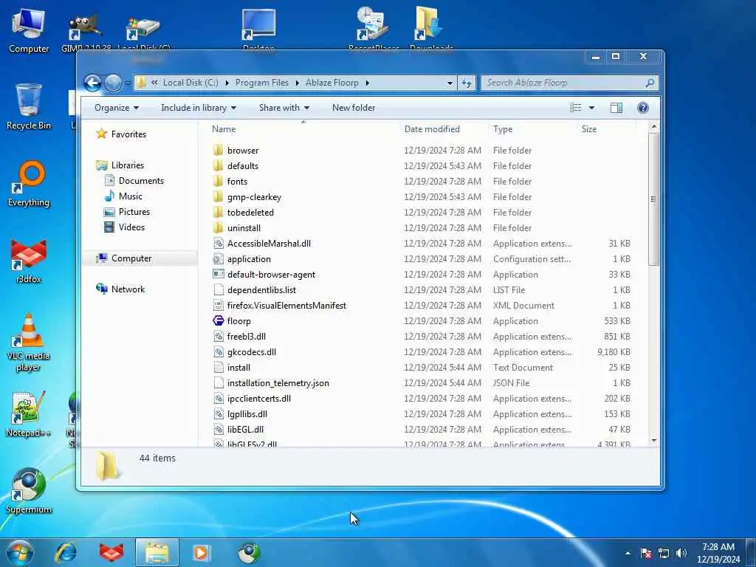The width and height of the screenshot is (756, 567).
Task: Click the file list vertical scrollbar thumb
Action: (654, 199)
